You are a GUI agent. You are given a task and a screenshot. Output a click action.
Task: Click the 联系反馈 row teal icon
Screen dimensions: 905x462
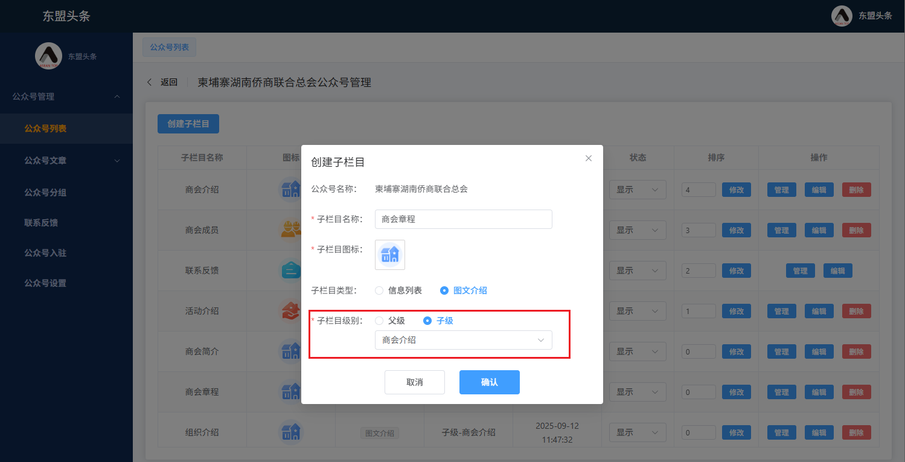click(291, 271)
